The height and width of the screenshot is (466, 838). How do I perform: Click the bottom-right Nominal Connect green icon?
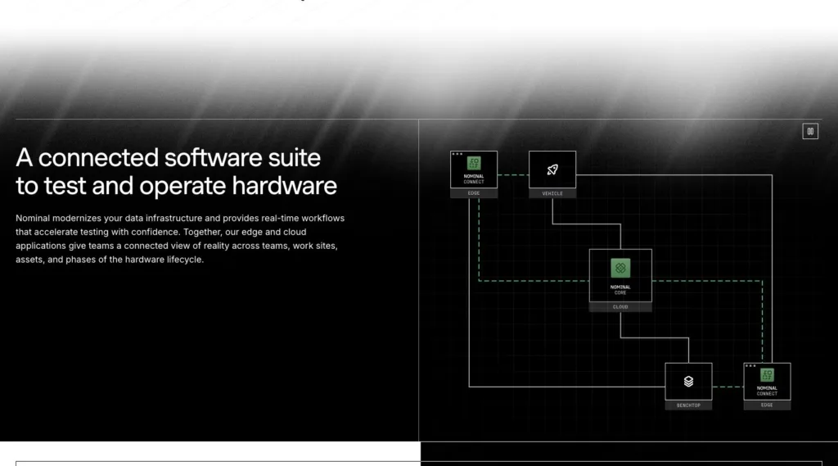tap(767, 374)
